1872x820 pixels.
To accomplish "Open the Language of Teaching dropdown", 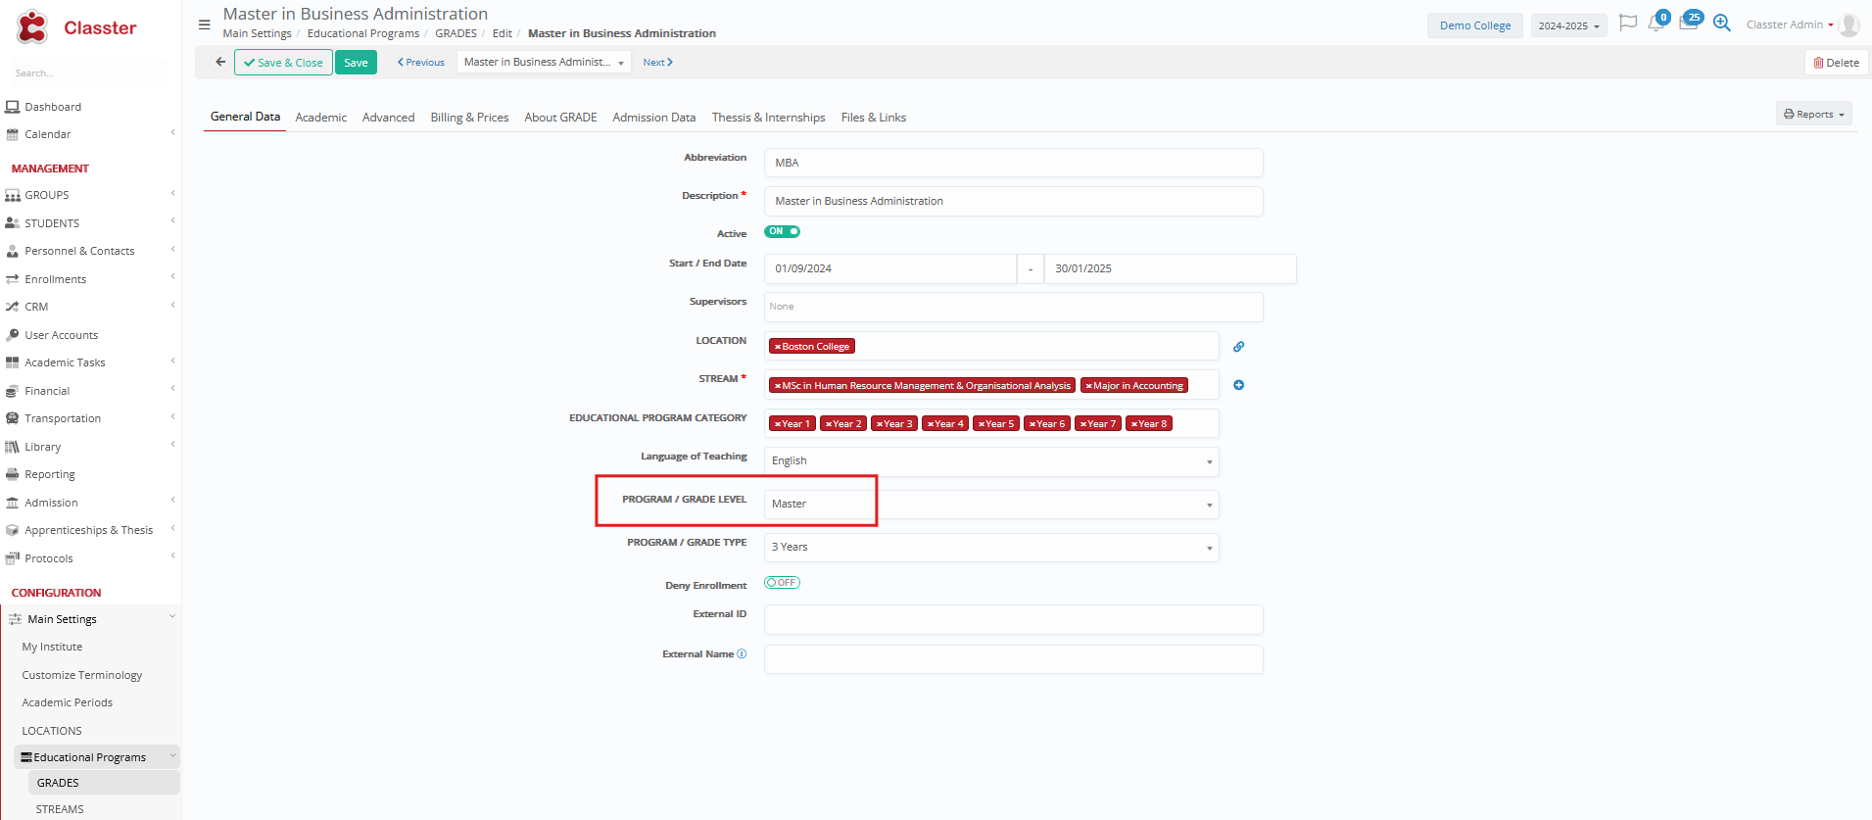I will click(x=990, y=461).
